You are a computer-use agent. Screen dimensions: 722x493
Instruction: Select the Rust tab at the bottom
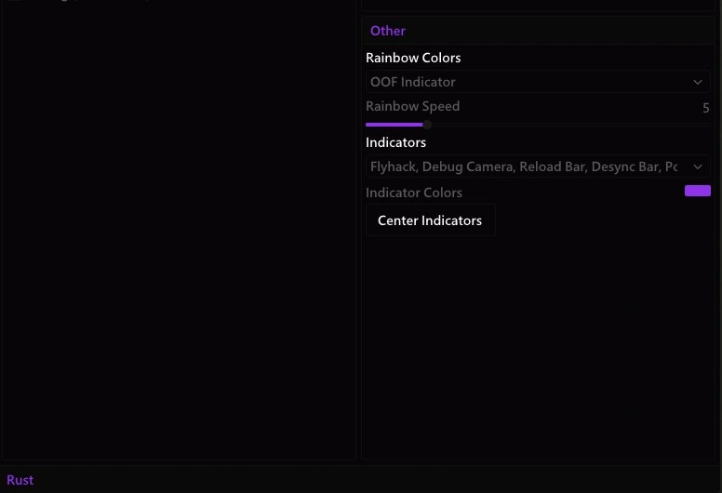pos(20,480)
